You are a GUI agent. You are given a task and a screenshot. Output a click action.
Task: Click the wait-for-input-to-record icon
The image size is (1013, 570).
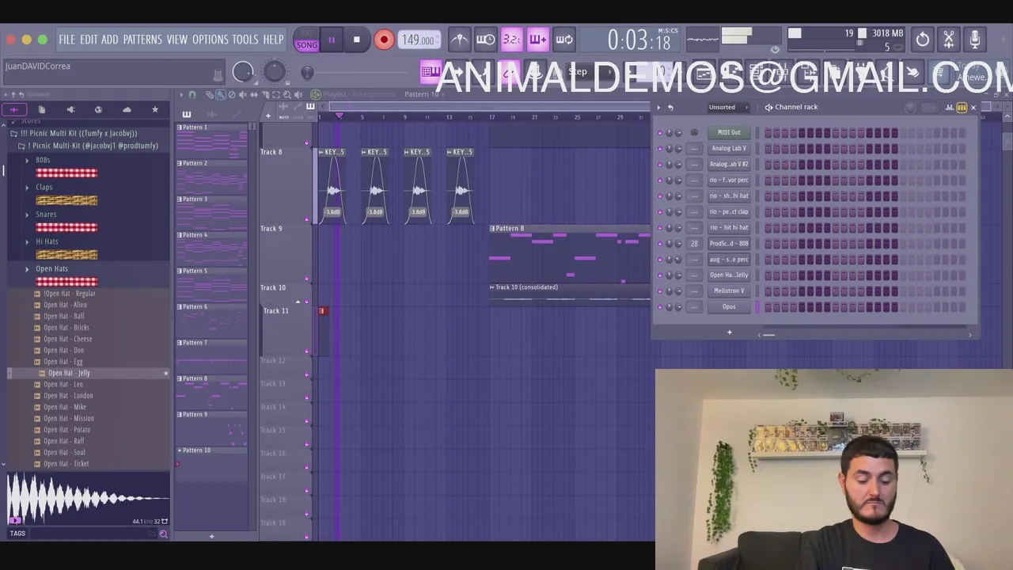486,40
